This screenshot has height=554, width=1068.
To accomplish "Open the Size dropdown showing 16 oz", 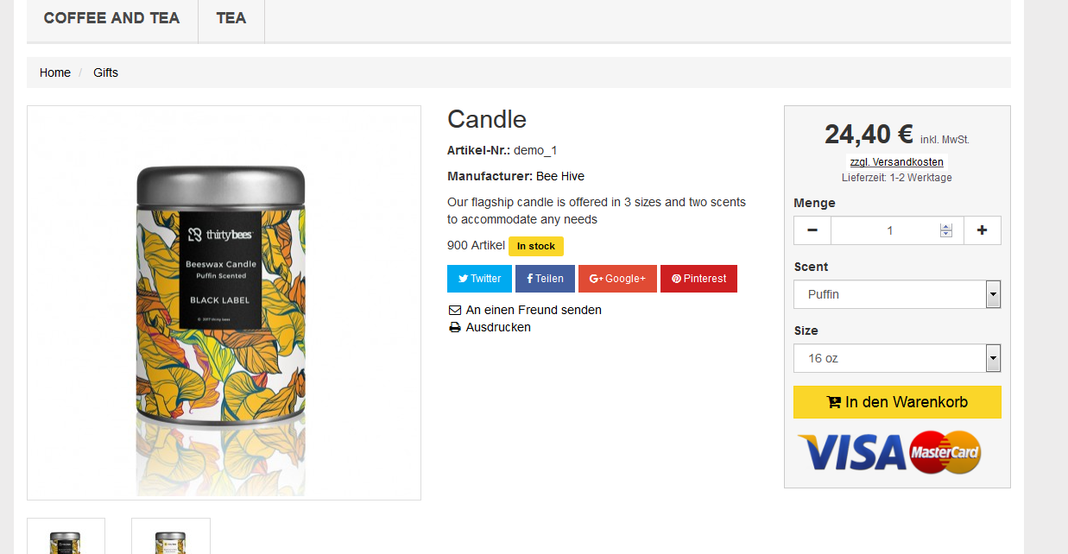I will [x=897, y=358].
